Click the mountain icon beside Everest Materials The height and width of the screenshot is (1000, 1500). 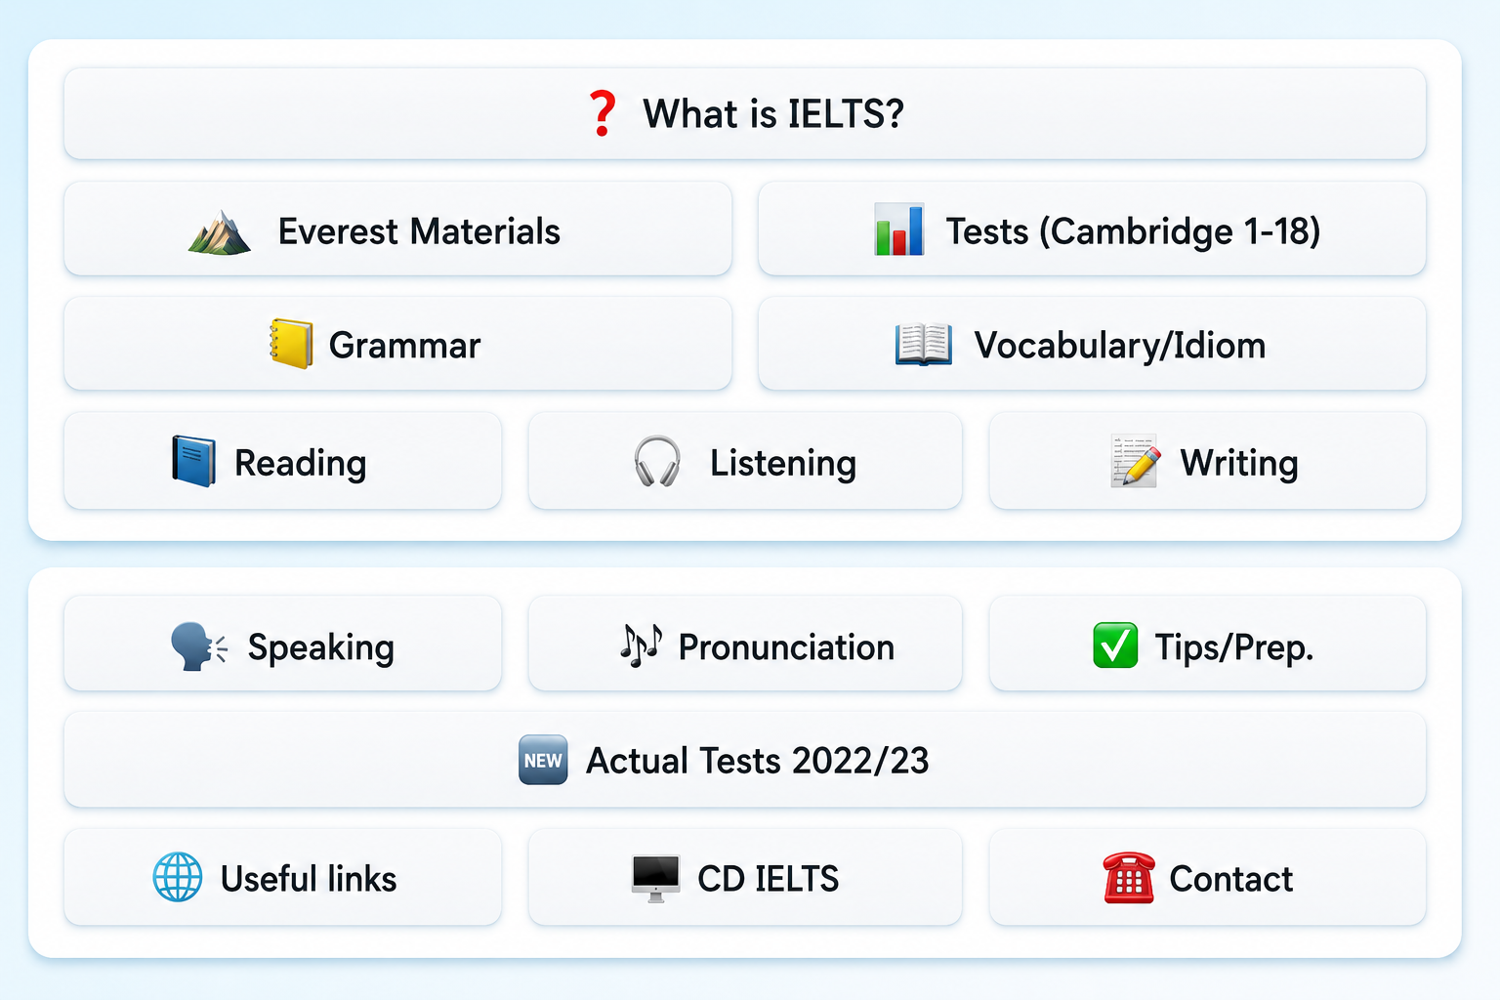coord(220,232)
